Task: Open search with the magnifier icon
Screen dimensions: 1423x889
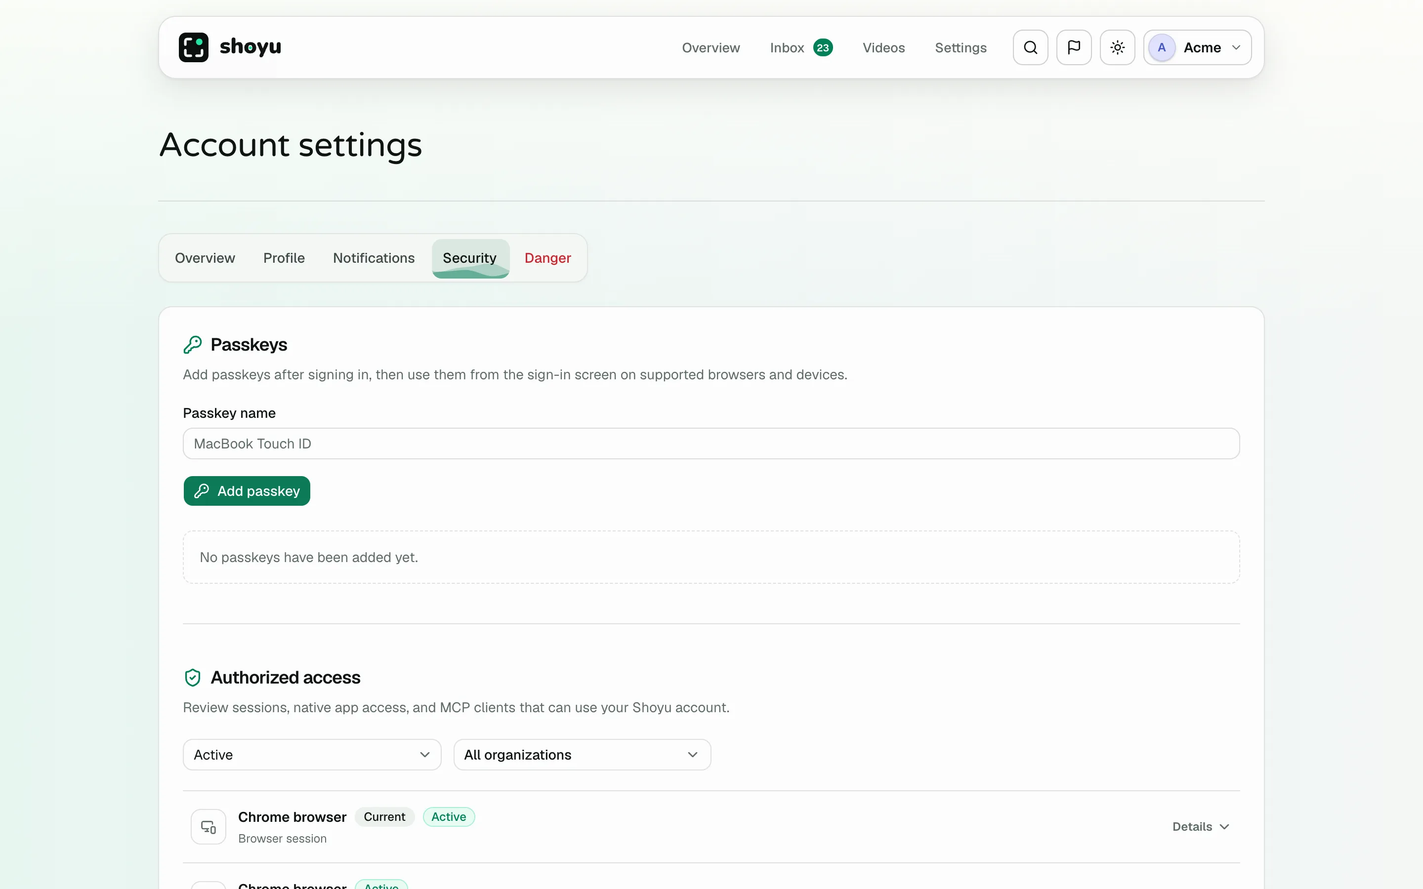Action: 1030,47
